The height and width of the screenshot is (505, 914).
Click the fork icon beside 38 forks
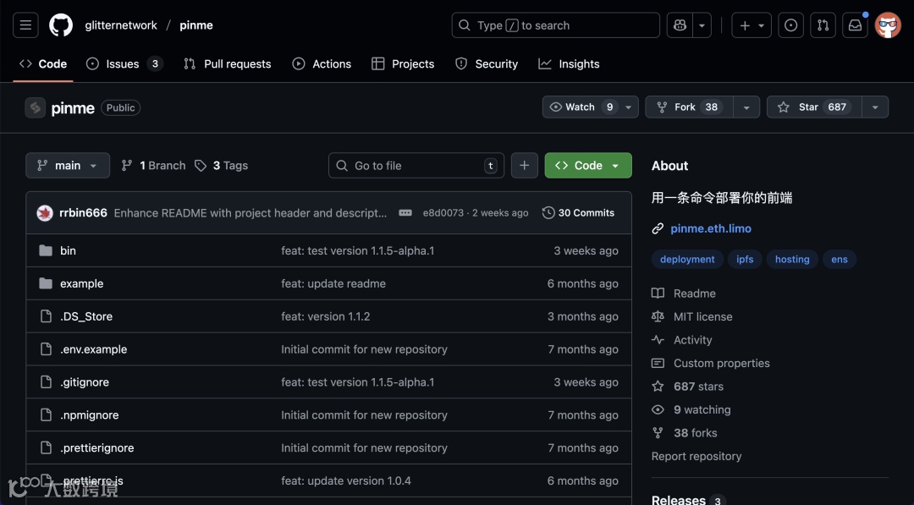[658, 433]
